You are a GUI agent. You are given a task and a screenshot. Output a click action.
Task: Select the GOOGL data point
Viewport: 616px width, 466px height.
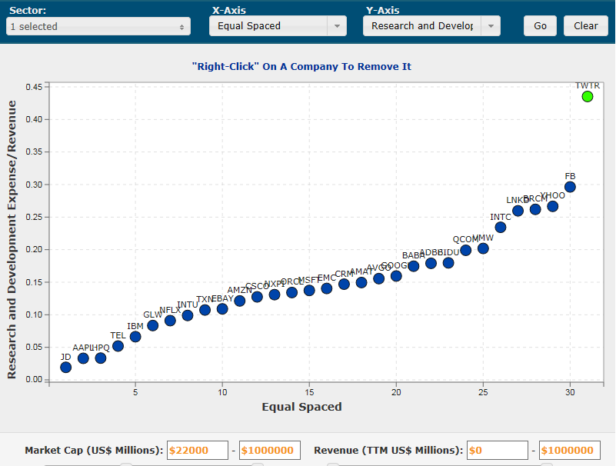pyautogui.click(x=396, y=276)
